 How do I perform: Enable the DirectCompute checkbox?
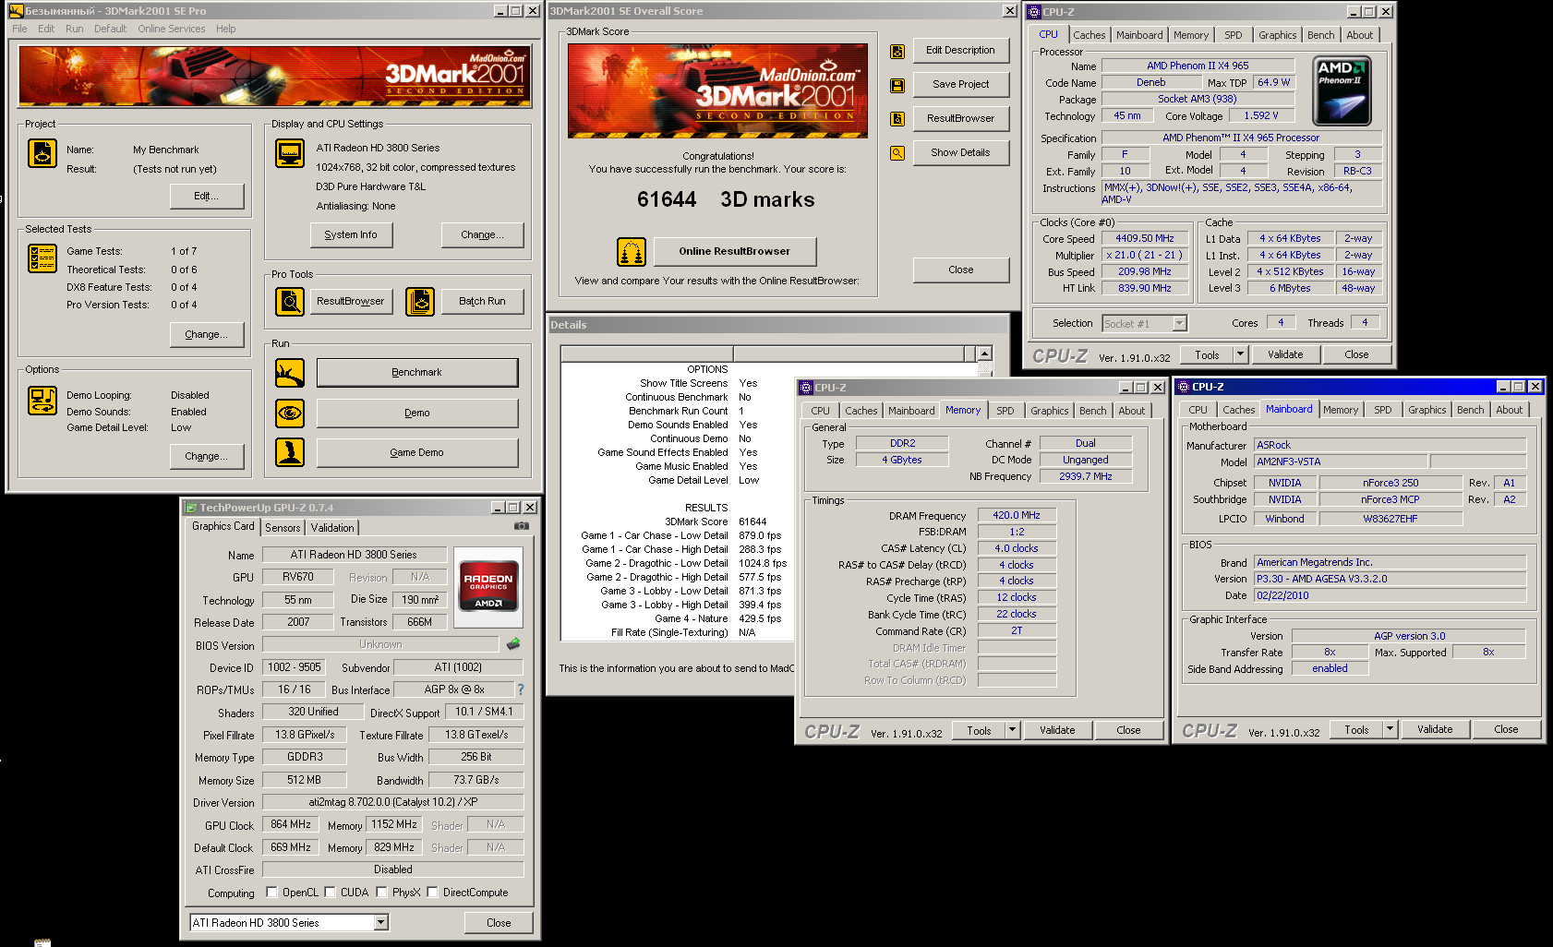click(432, 893)
